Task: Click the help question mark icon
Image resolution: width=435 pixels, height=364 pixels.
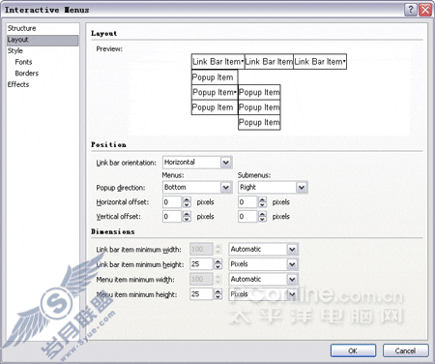Action: click(x=411, y=10)
